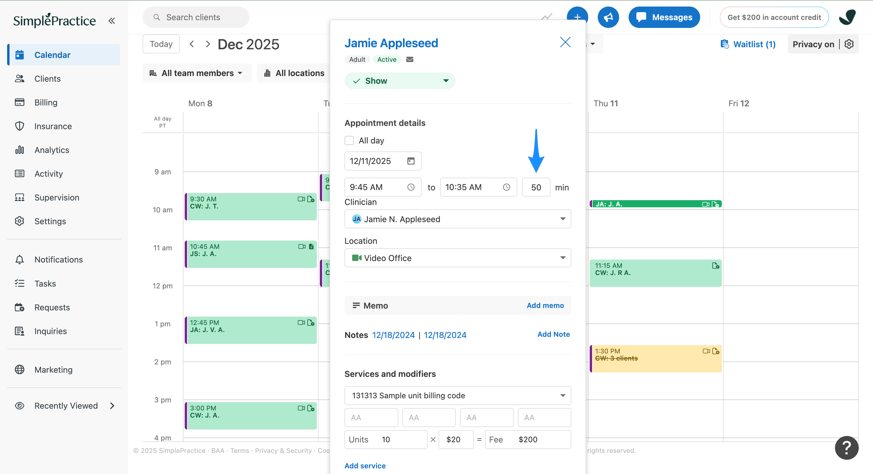The height and width of the screenshot is (474, 873).
Task: Open the account profile avatar
Action: click(x=847, y=17)
